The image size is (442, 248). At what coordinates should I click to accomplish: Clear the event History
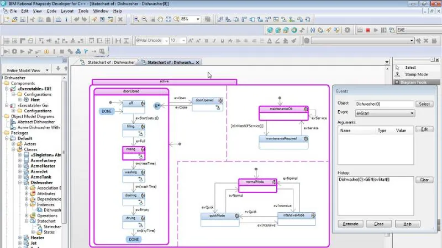(424, 180)
